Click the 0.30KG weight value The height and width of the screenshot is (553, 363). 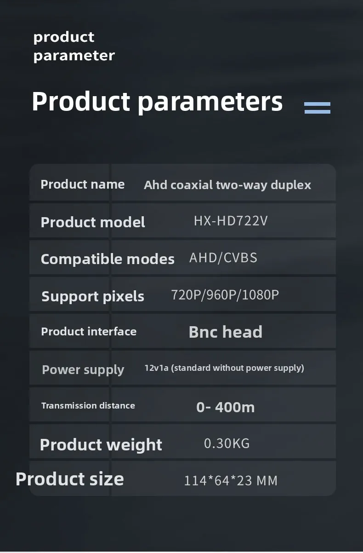click(x=227, y=444)
